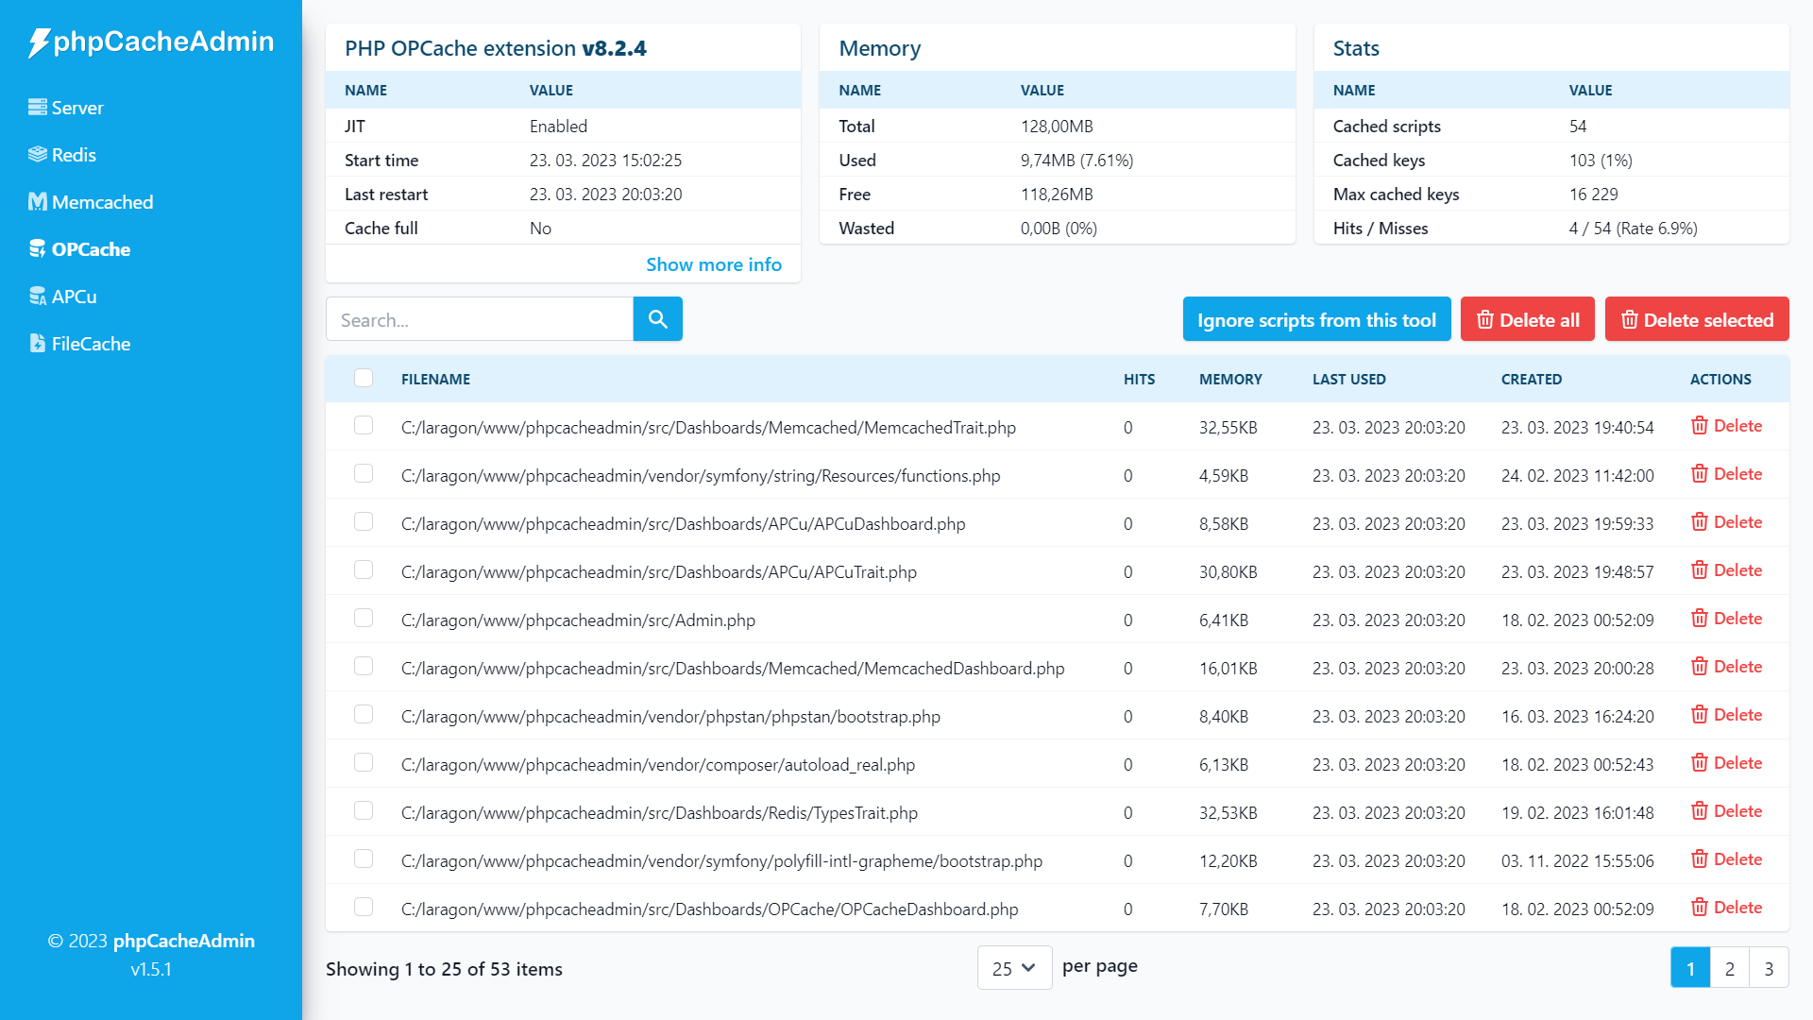Toggle the select-all checkbox in table header

coord(364,378)
